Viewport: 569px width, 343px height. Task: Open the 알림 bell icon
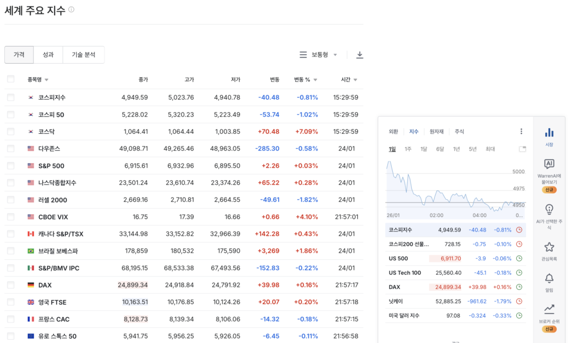(549, 278)
